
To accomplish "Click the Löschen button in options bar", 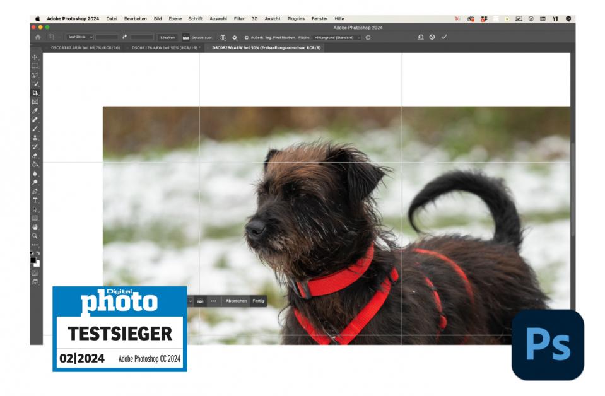I will tap(167, 37).
